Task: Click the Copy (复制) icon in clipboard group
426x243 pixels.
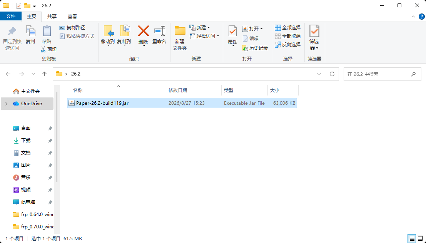Action: pyautogui.click(x=30, y=31)
